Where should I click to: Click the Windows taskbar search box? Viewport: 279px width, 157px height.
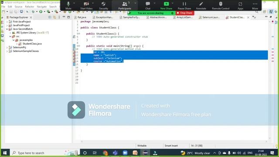(44, 153)
